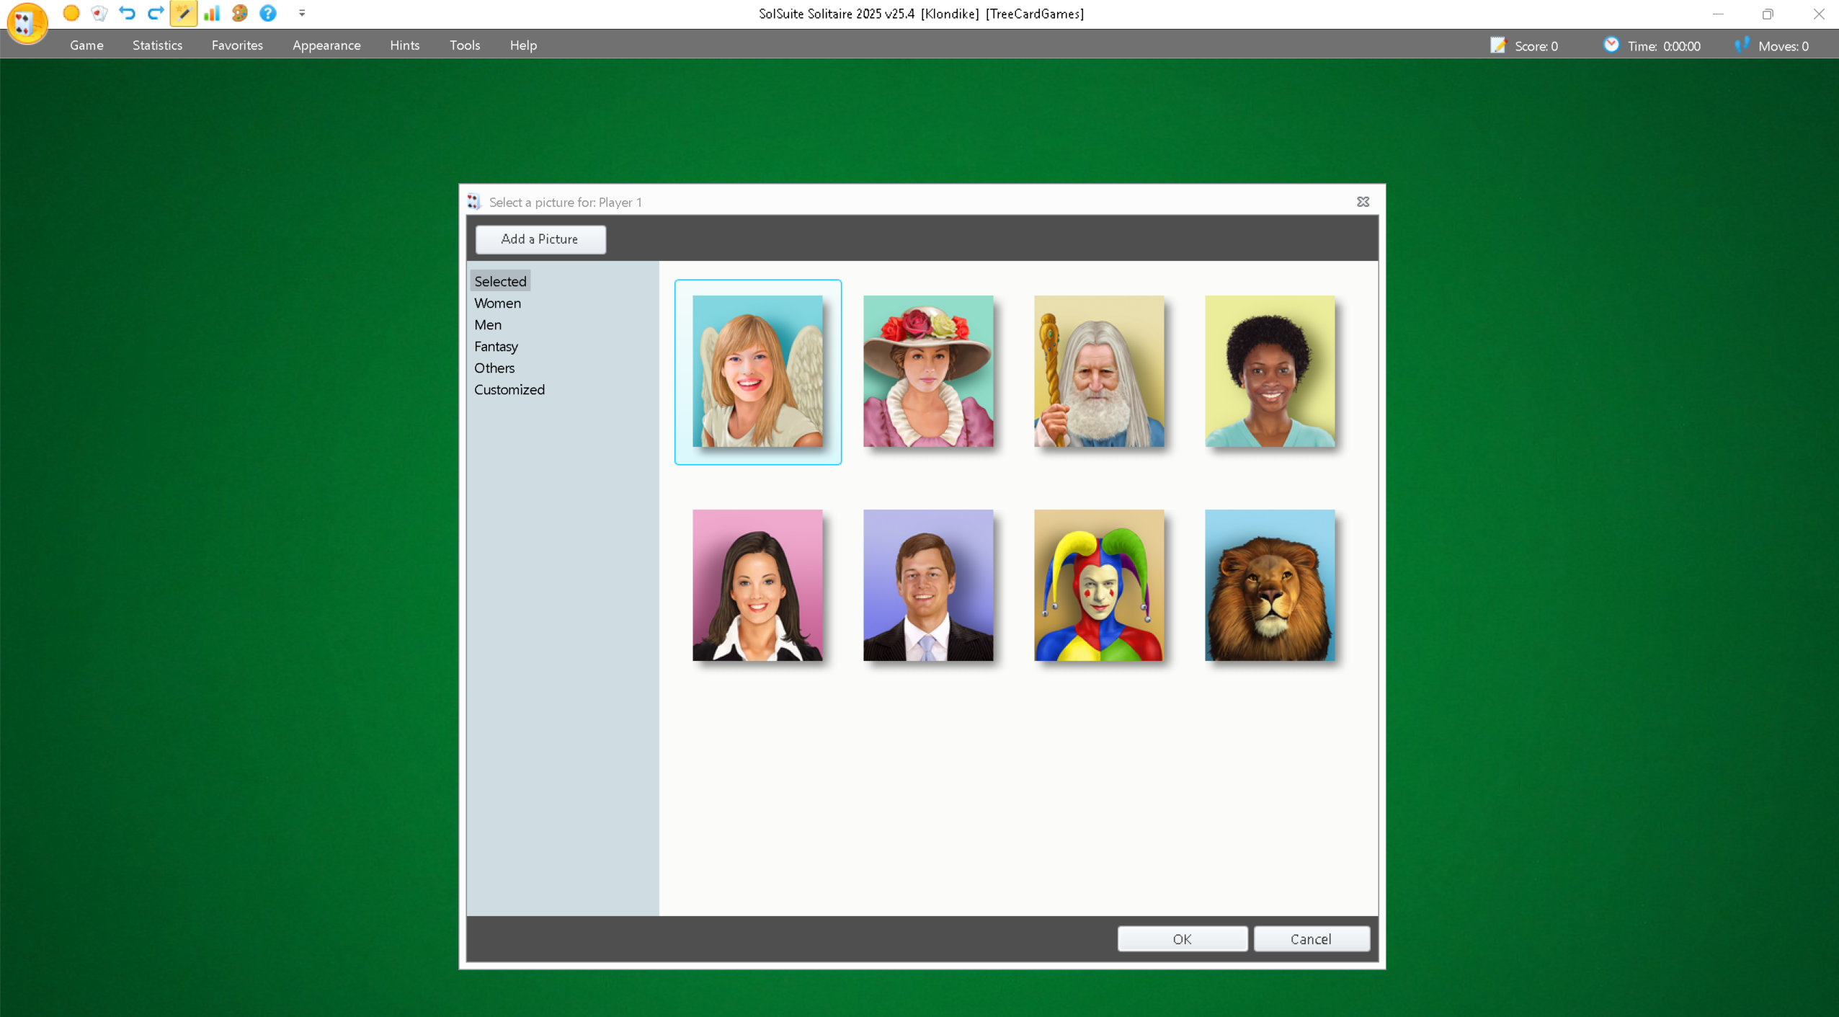Open the Help menu
This screenshot has width=1839, height=1017.
click(523, 45)
